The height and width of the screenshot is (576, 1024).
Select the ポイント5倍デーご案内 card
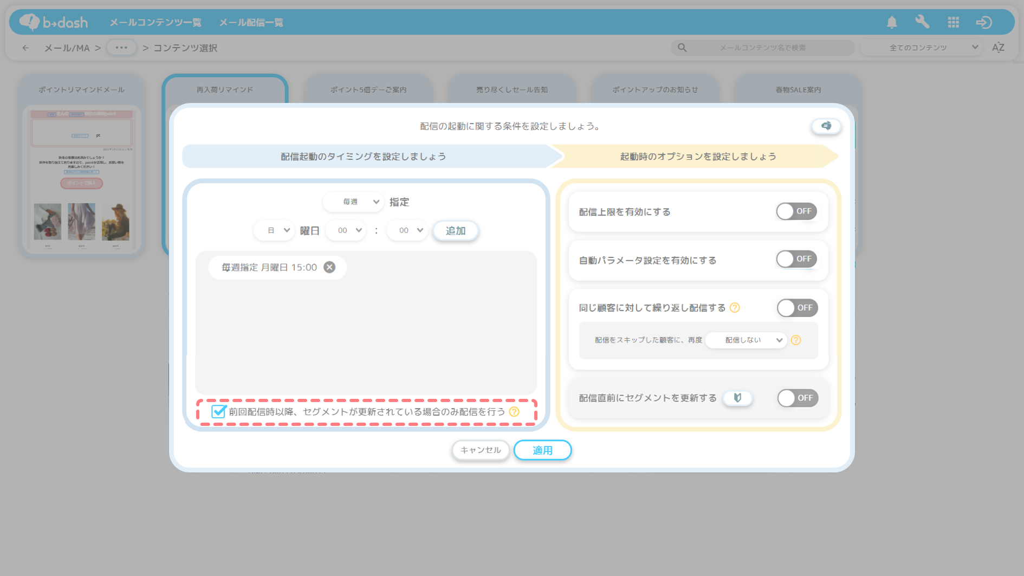click(368, 89)
